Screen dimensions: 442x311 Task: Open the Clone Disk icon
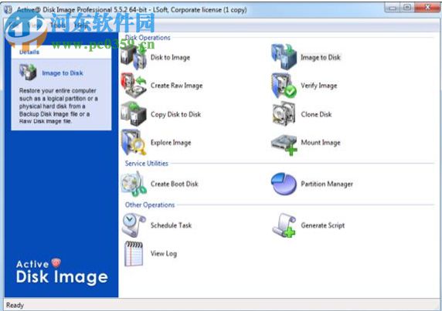click(x=284, y=114)
